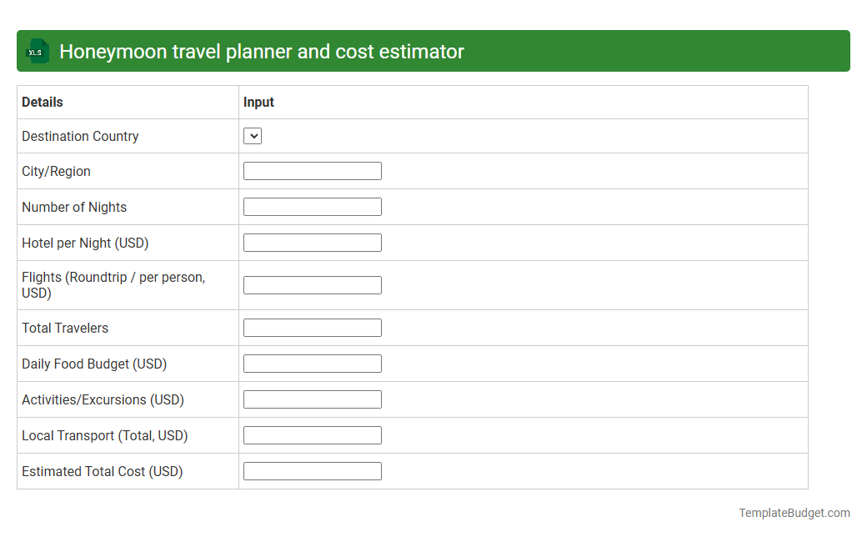Select the Local Transport input box
867x537 pixels.
(312, 434)
